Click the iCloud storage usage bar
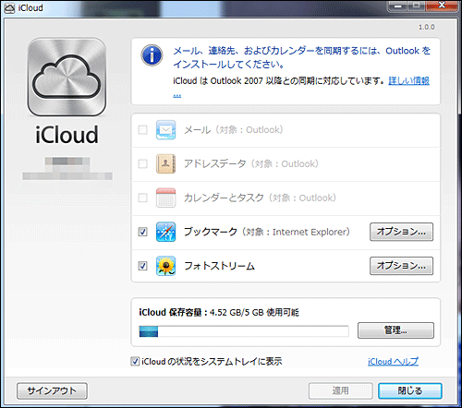 coord(244,331)
